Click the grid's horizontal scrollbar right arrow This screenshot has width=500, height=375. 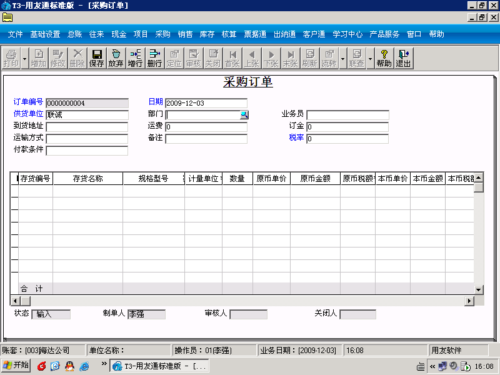(x=469, y=301)
